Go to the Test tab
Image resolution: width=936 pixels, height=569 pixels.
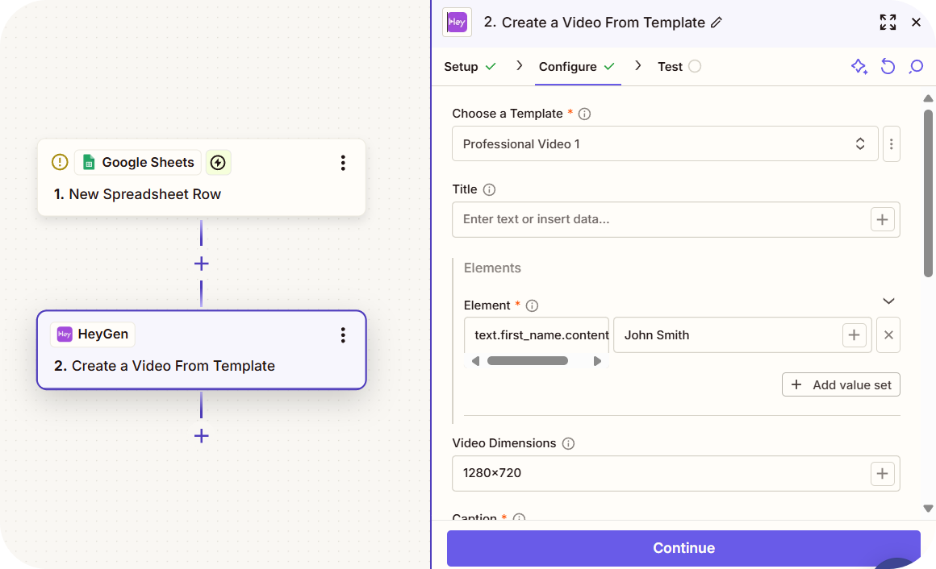[x=679, y=67]
